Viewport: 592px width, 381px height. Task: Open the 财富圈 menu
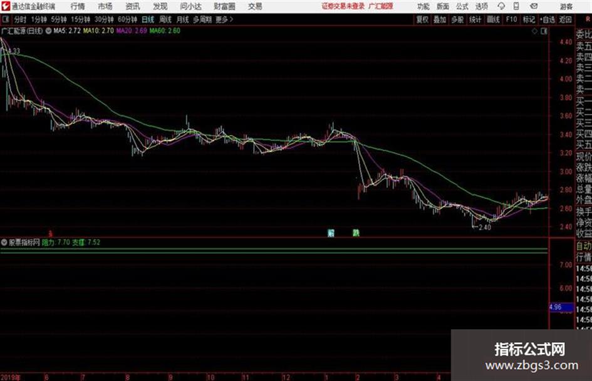224,6
